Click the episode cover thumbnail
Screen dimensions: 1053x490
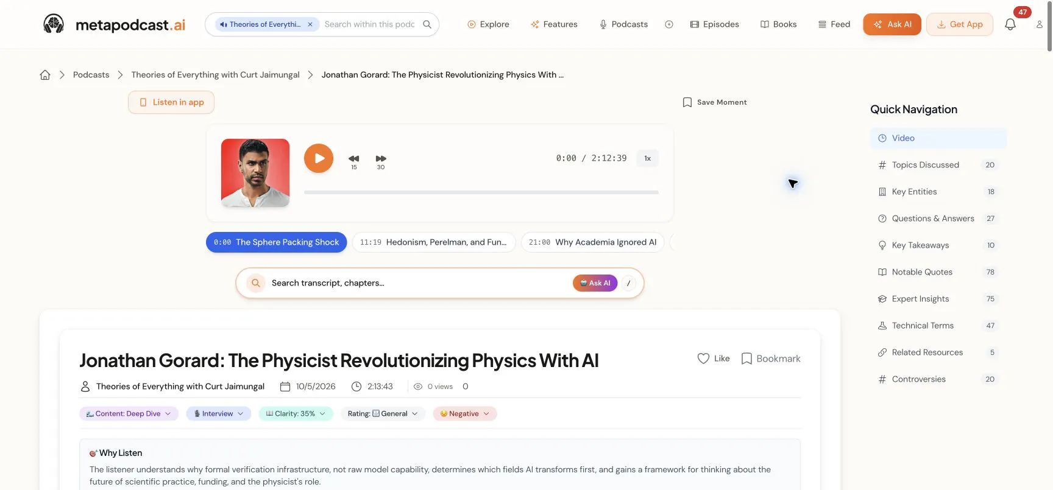point(255,173)
